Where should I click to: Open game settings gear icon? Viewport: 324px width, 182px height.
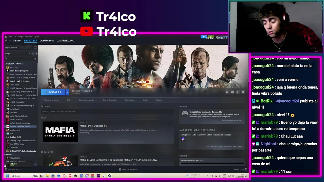click(x=227, y=92)
